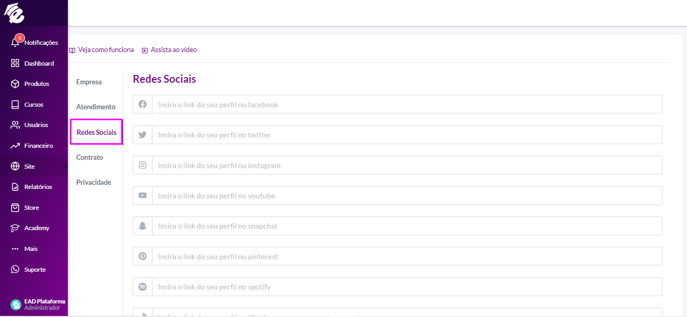Screen dimensions: 687x317
Task: Open Academy in sidebar
Action: (x=34, y=228)
